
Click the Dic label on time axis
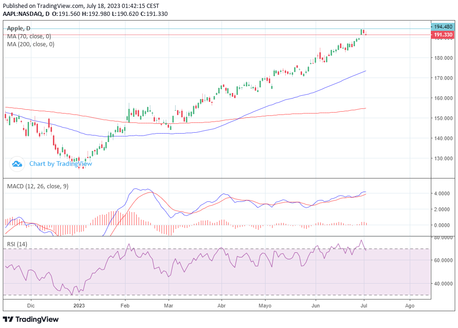(x=30, y=306)
